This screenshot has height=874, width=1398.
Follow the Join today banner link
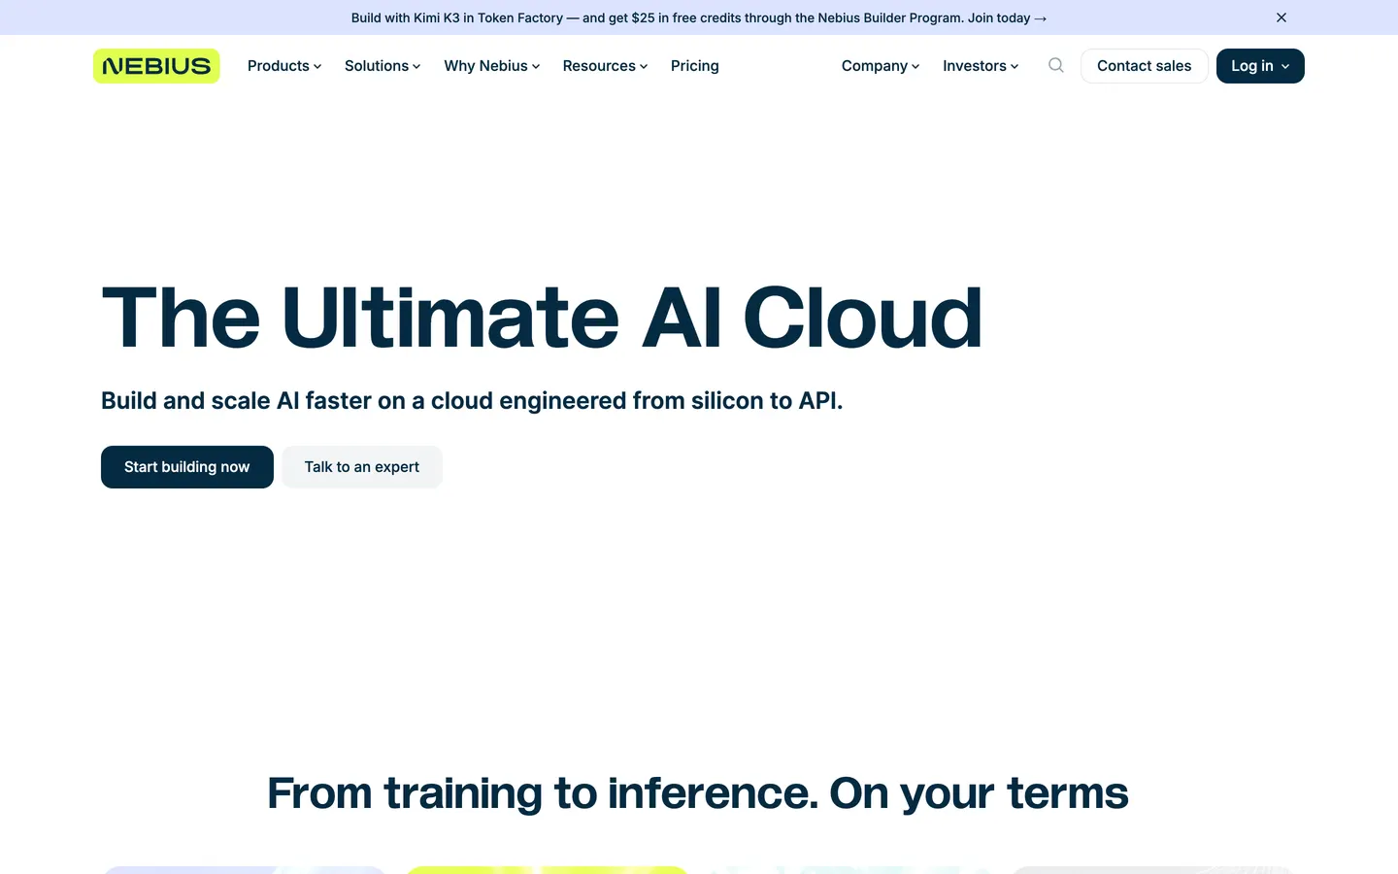[1007, 17]
